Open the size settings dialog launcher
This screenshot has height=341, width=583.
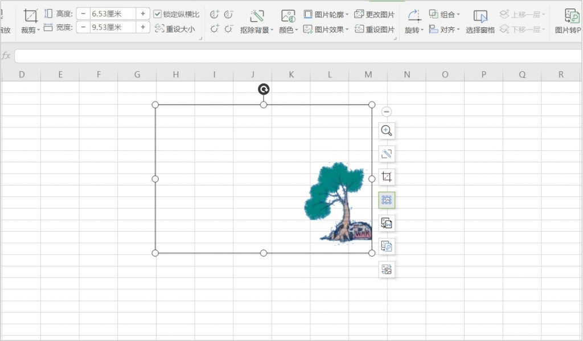(201, 38)
